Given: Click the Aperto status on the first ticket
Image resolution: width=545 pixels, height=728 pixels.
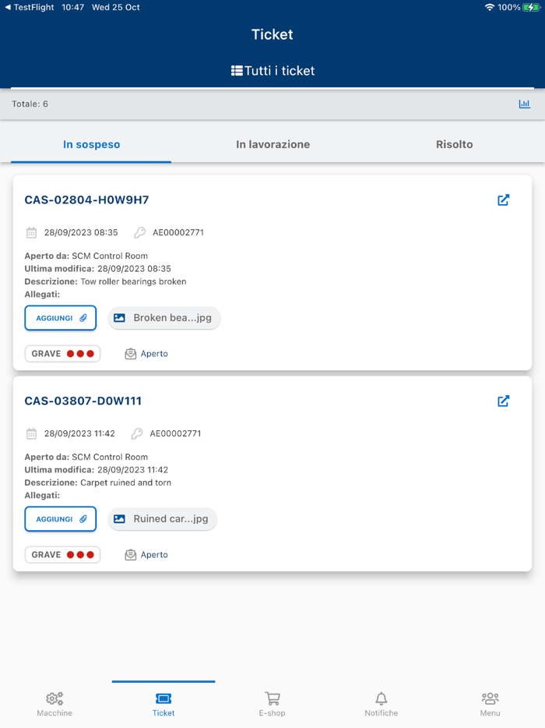Looking at the screenshot, I should (x=146, y=353).
